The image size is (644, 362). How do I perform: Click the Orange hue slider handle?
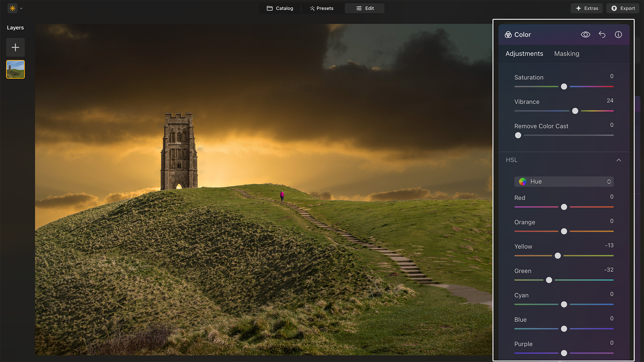564,231
